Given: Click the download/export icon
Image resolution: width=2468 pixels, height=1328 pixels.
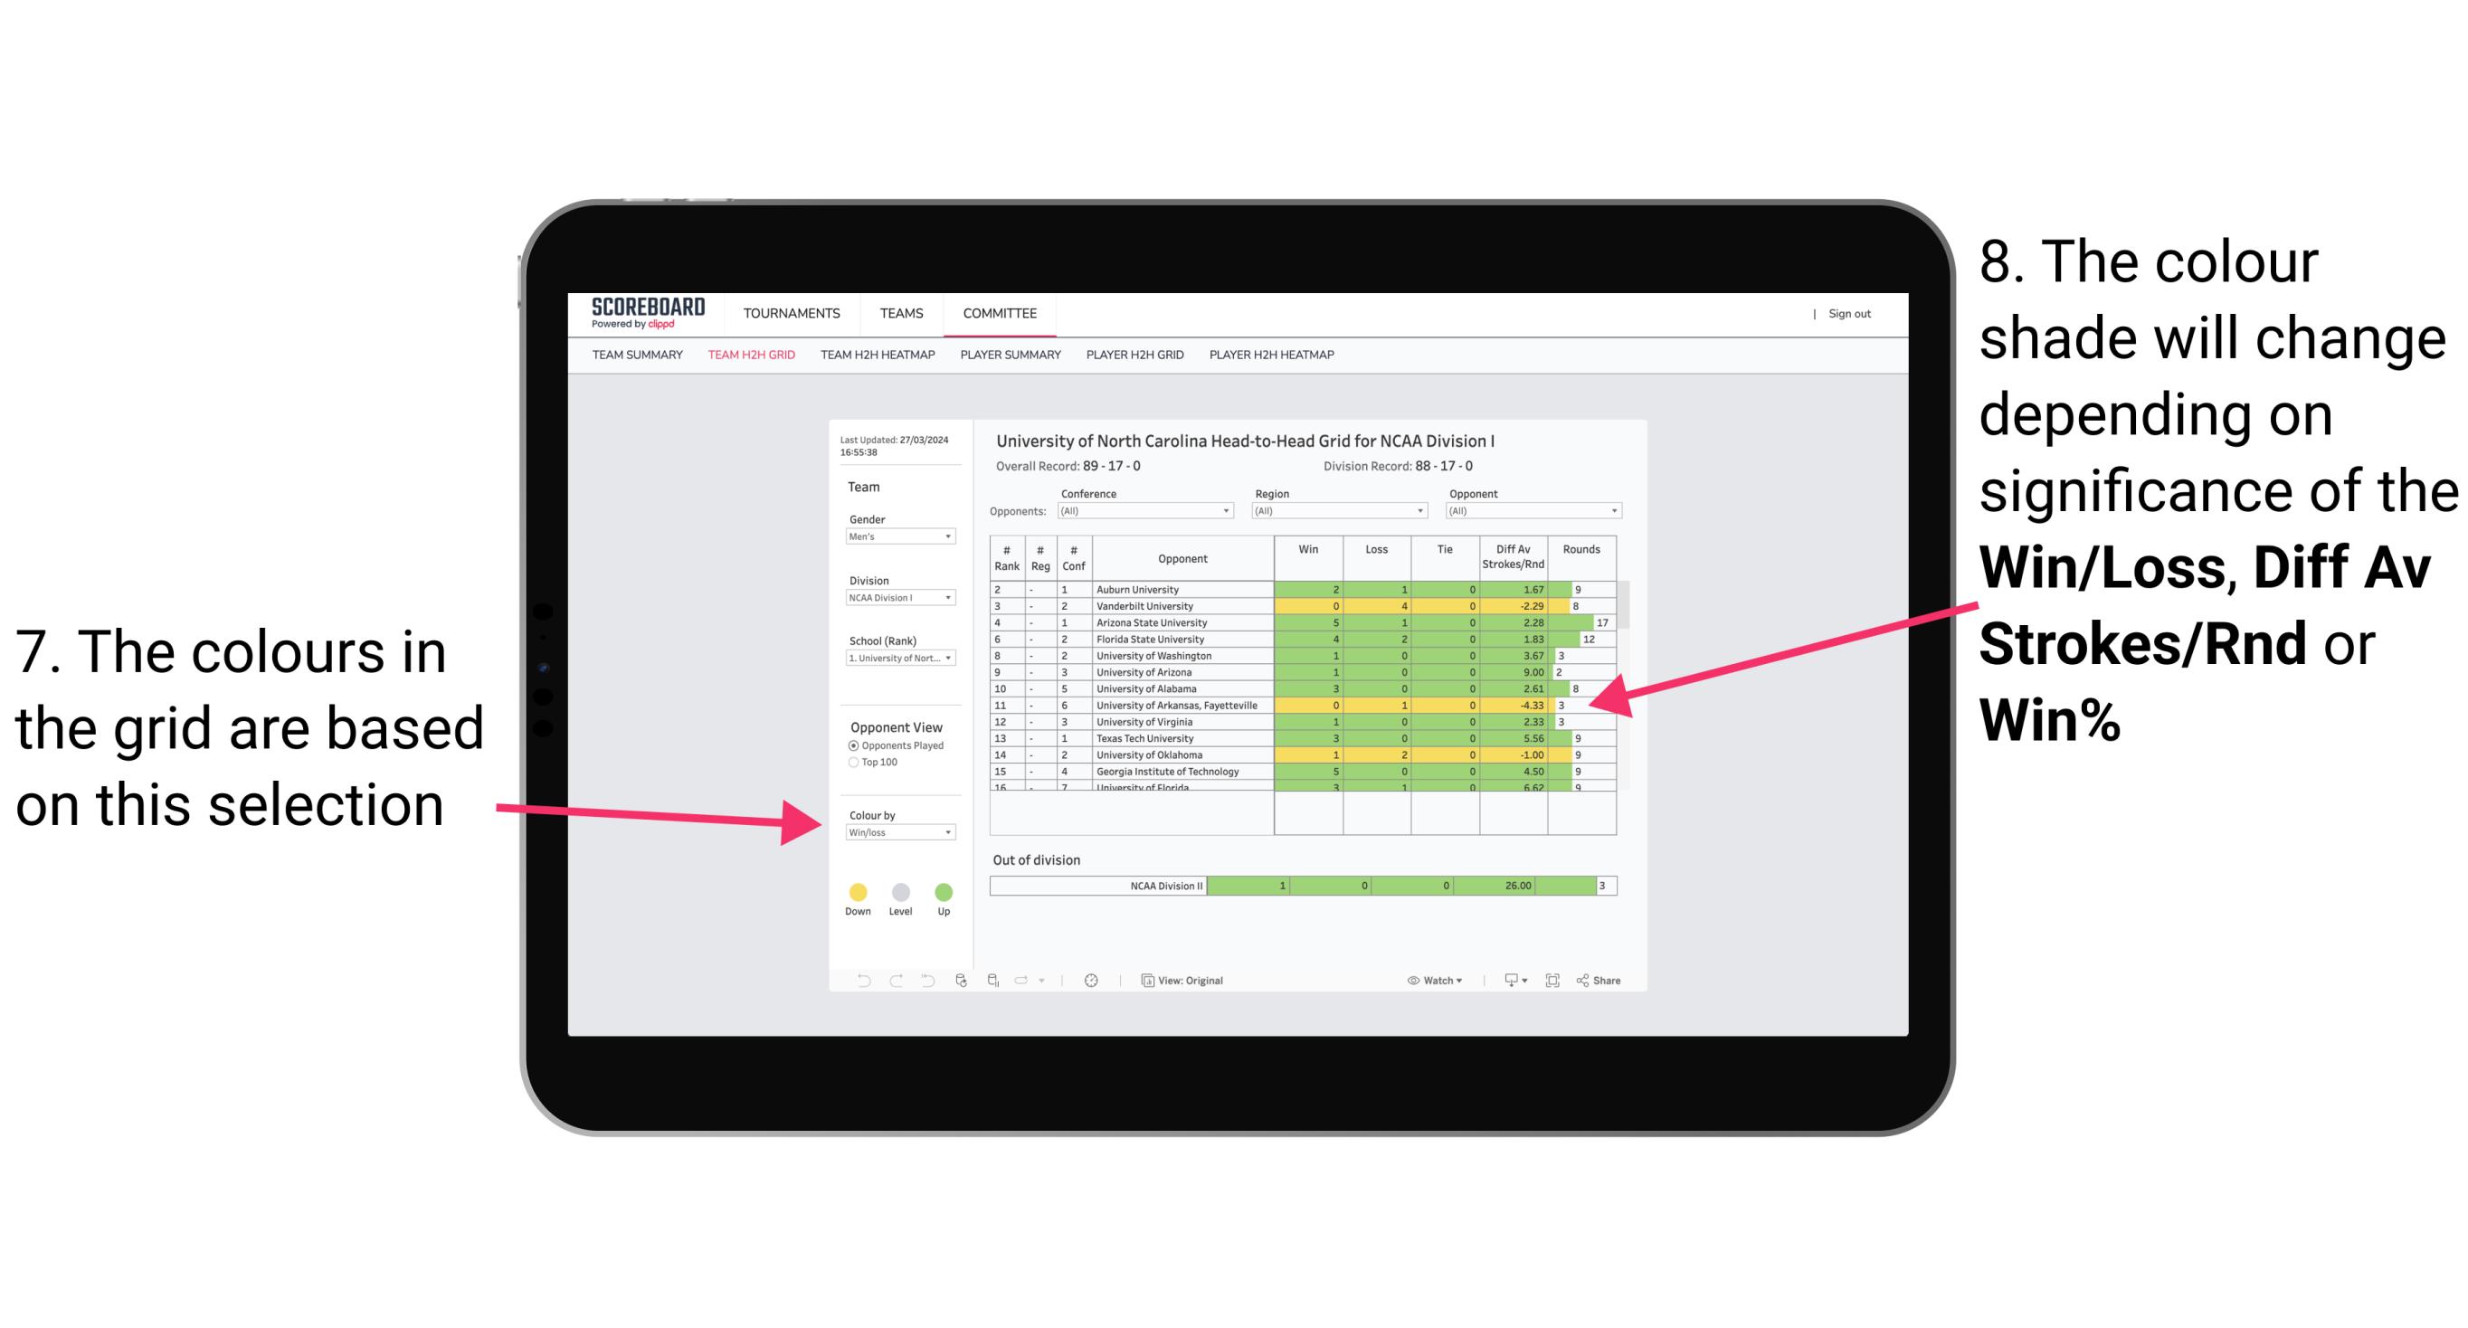Looking at the screenshot, I should click(1506, 982).
